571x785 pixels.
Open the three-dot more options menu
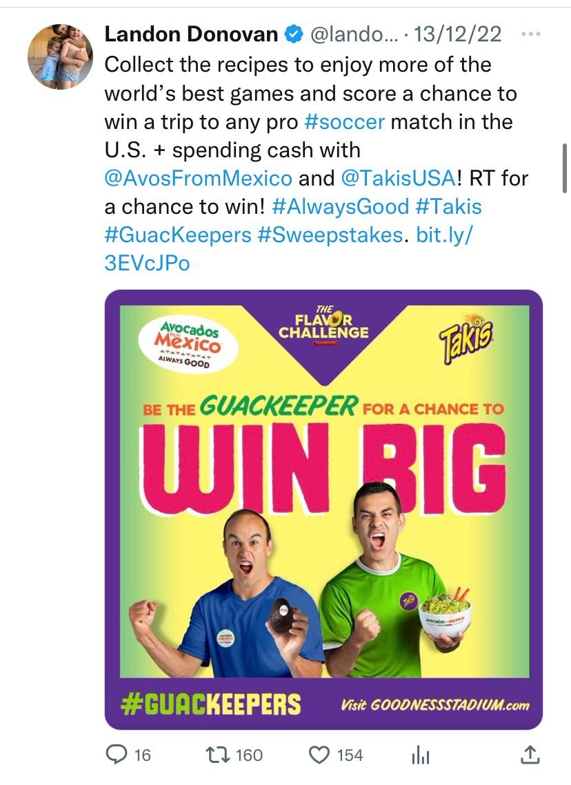coord(530,34)
